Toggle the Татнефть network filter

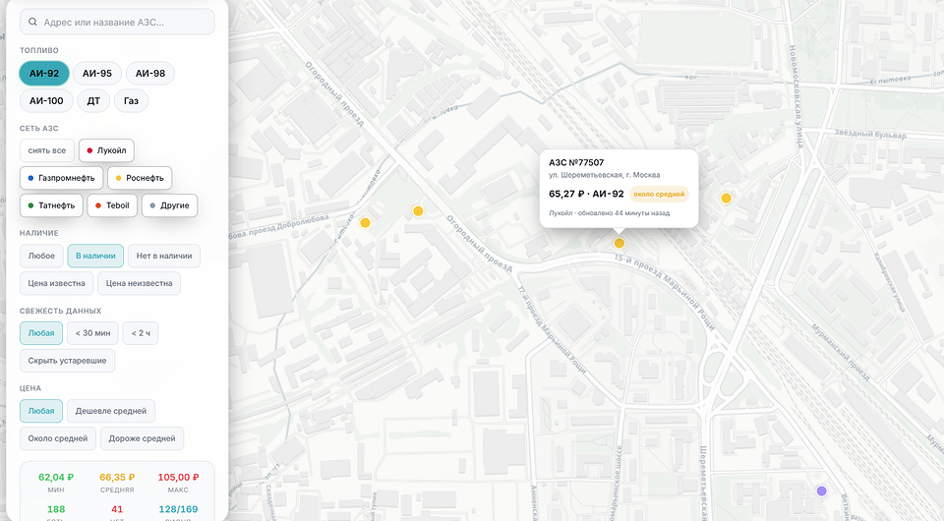click(51, 205)
